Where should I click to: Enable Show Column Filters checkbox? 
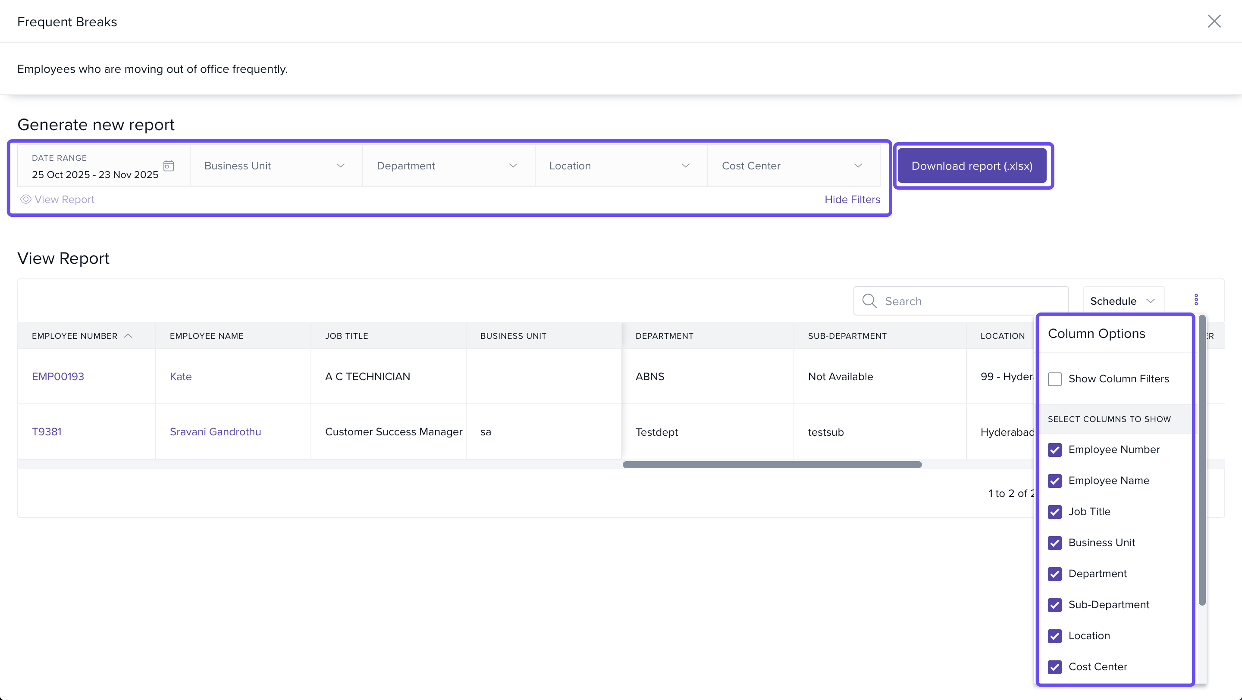1054,379
